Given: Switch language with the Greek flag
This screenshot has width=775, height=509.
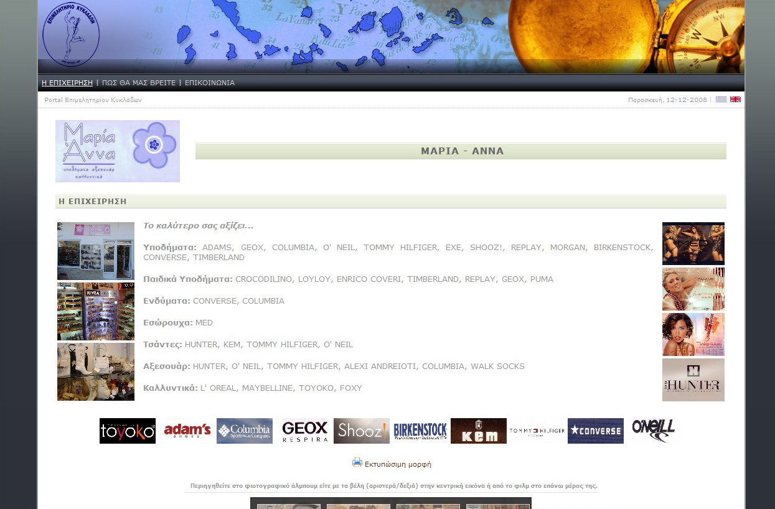Looking at the screenshot, I should [x=721, y=100].
